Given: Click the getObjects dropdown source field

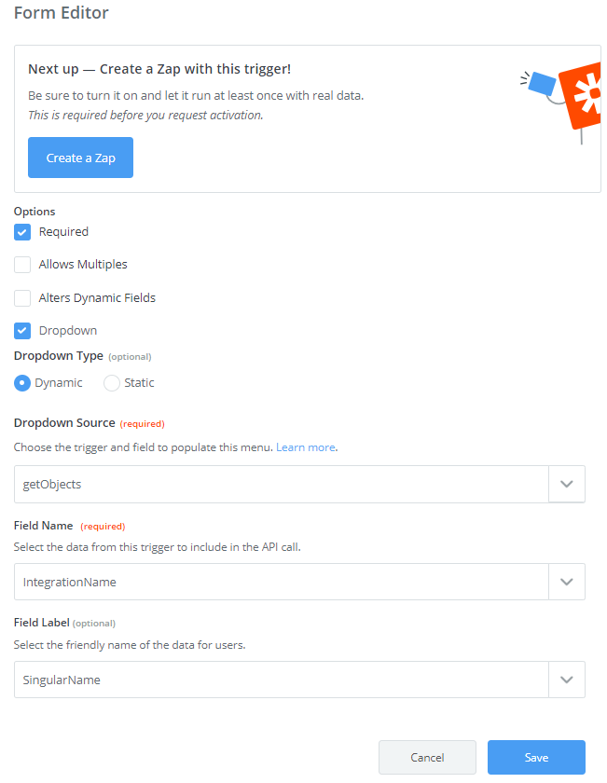Looking at the screenshot, I should [282, 484].
